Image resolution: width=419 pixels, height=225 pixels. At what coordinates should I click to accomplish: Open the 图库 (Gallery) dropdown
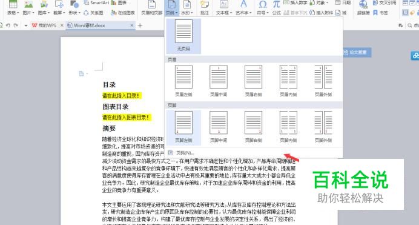pos(44,8)
